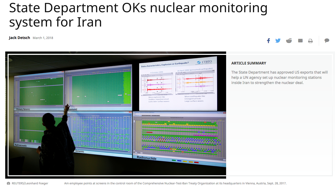335x188 pixels.
Task: Share the article on Twitter
Action: click(x=278, y=41)
